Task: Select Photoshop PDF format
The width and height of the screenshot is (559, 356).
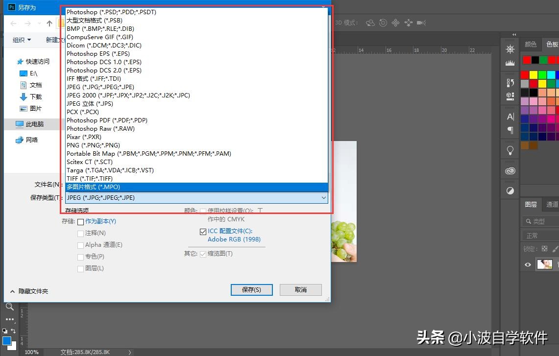Action: 196,120
